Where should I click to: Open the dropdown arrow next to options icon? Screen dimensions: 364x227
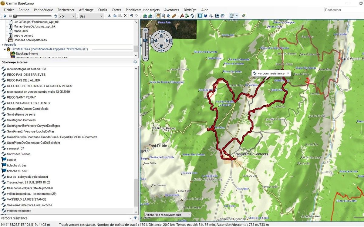[237, 16]
